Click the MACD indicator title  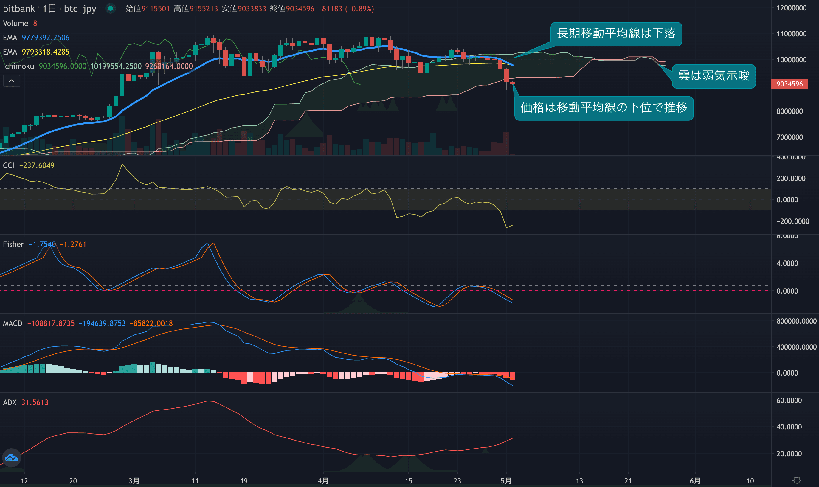tap(13, 324)
